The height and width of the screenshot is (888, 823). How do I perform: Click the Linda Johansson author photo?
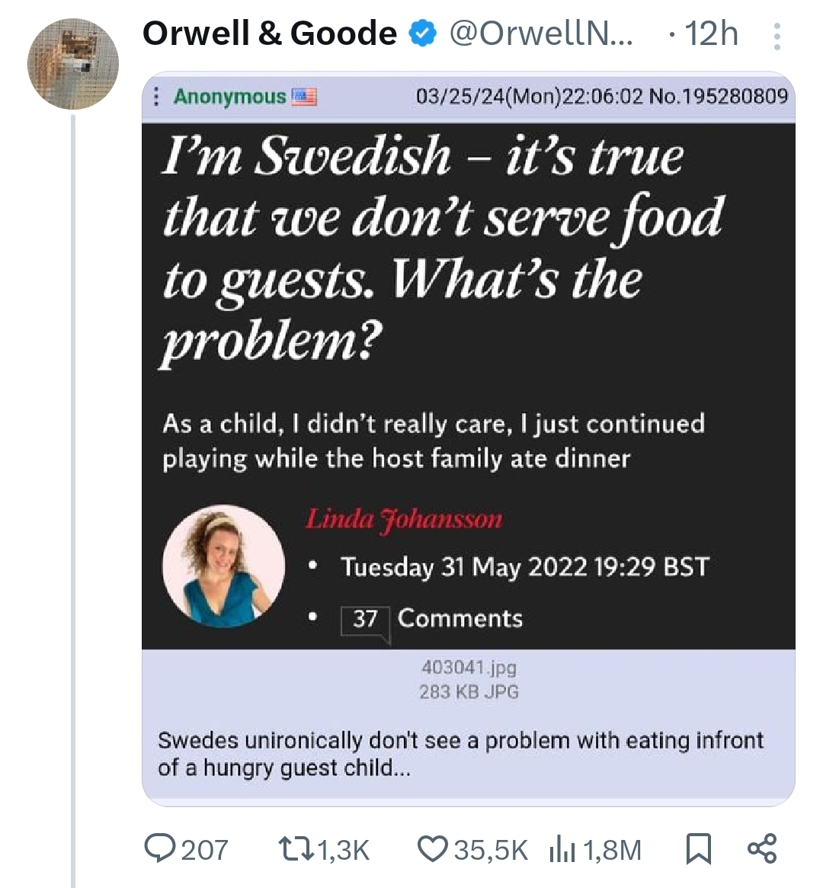(224, 566)
